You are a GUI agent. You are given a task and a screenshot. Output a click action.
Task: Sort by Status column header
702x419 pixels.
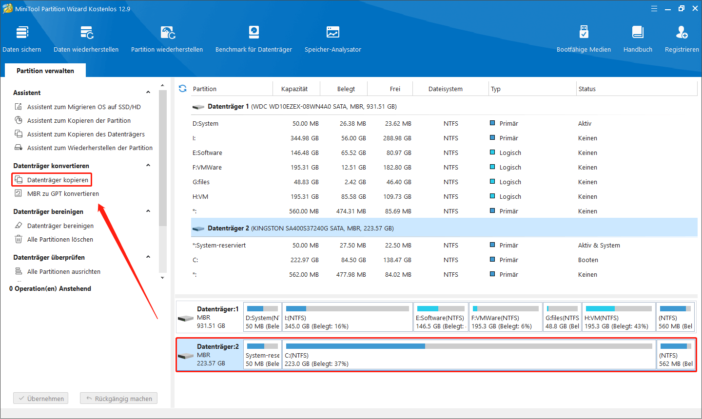click(587, 89)
